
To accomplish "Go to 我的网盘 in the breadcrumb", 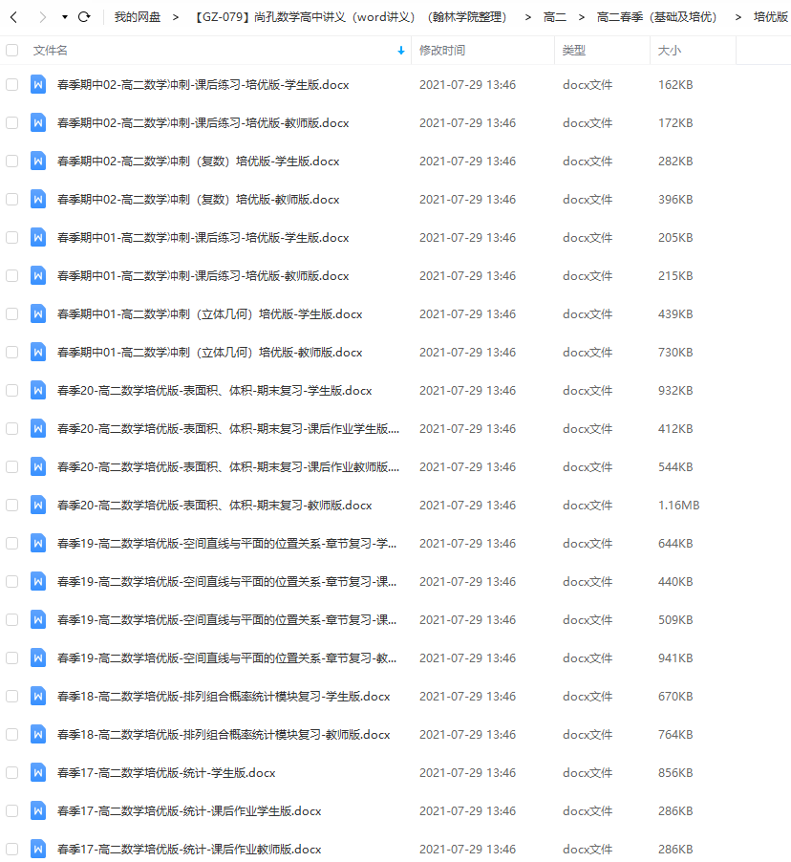I will point(137,17).
